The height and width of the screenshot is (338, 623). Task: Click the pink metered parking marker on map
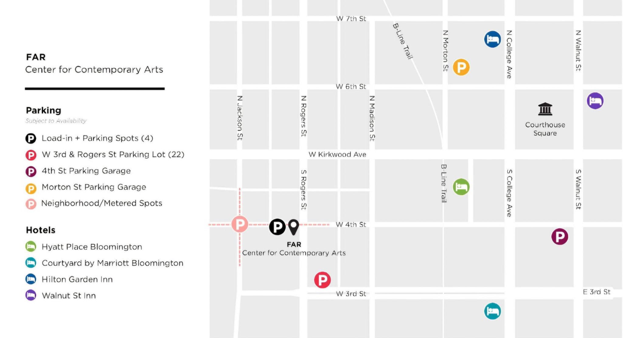click(240, 224)
